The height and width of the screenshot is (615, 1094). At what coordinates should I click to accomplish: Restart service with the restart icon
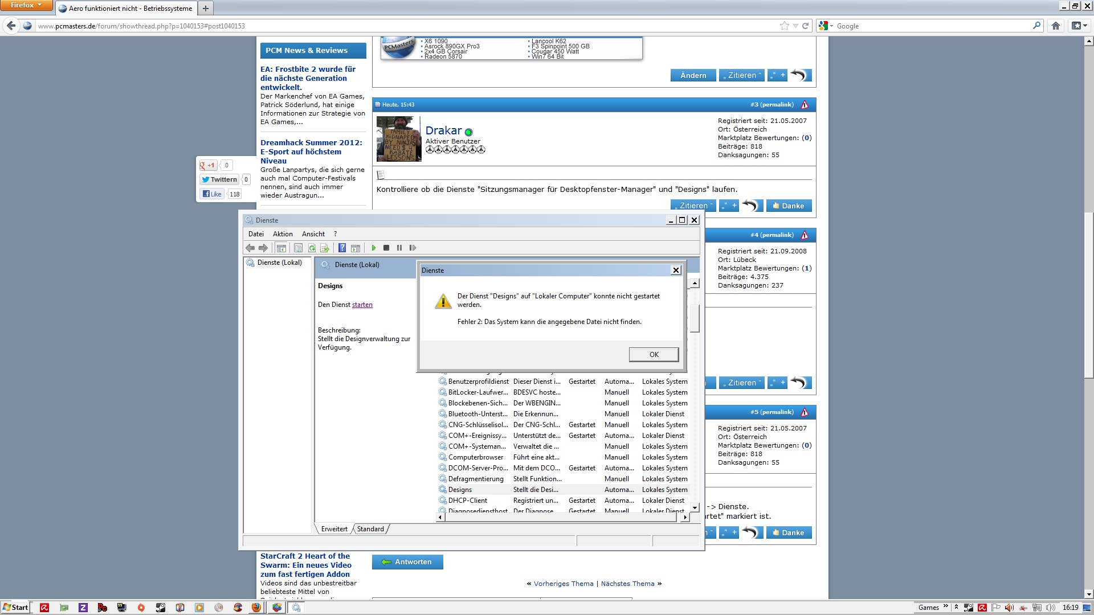pyautogui.click(x=413, y=248)
